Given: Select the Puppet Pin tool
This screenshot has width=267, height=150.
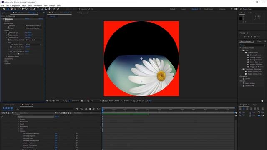Looking at the screenshot, I should (x=58, y=9).
